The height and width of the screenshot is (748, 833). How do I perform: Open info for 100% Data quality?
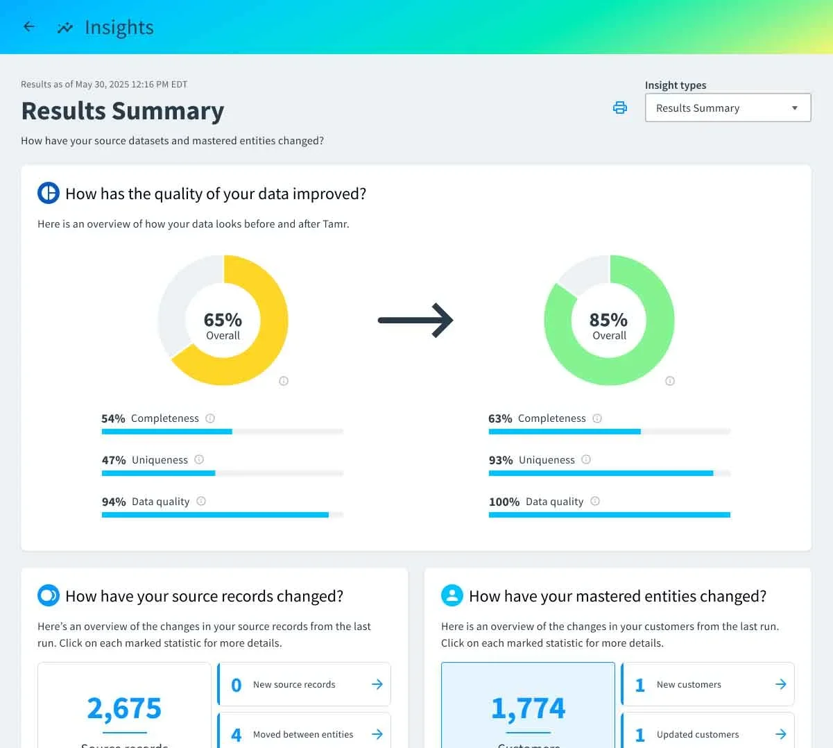pos(595,501)
